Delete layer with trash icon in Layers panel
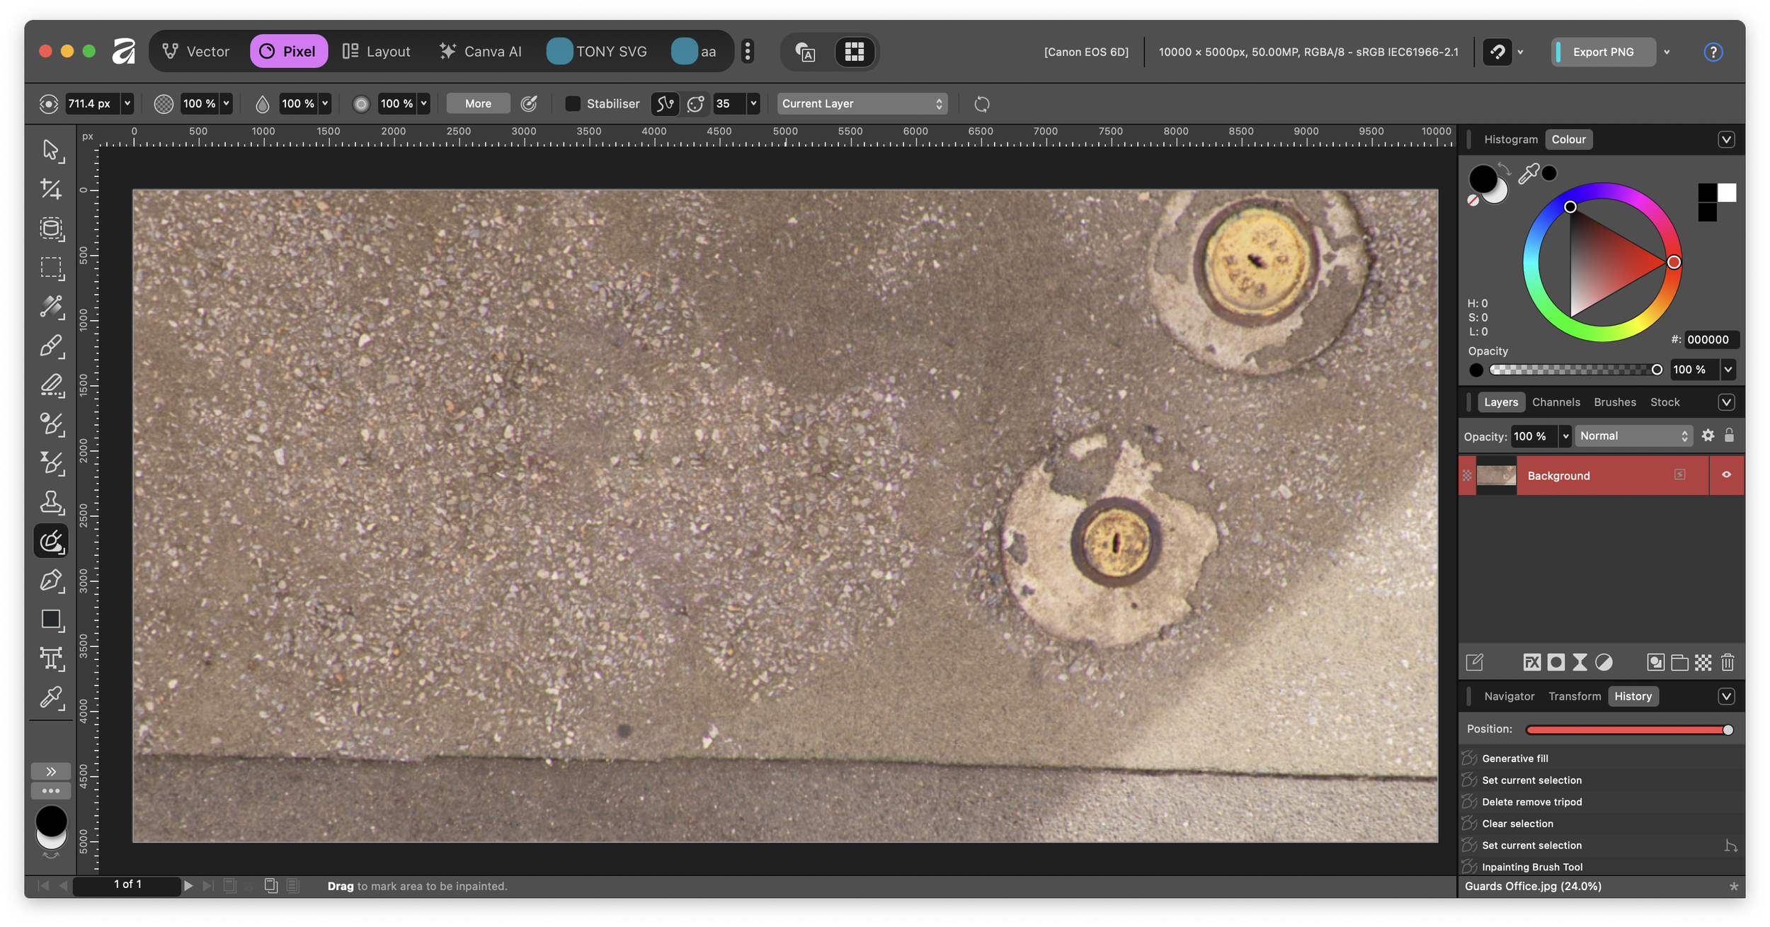 (1728, 662)
